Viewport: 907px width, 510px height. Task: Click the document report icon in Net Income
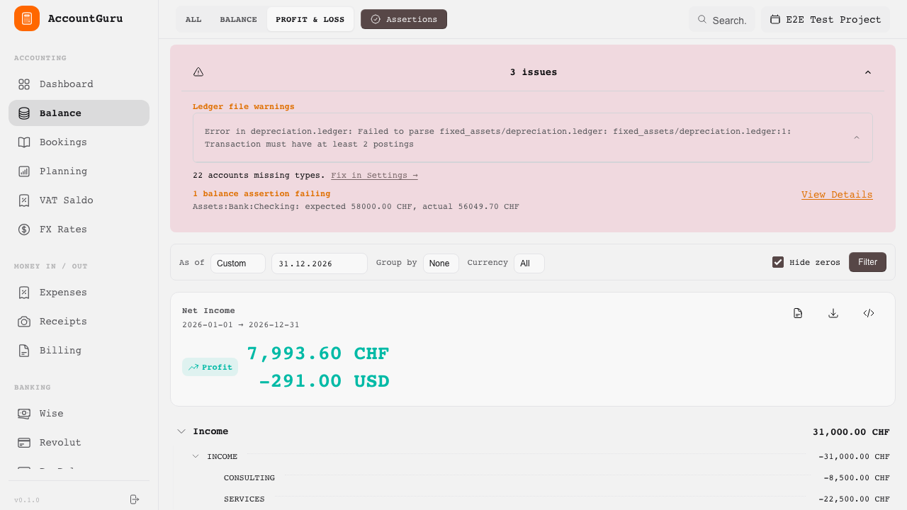[x=798, y=313]
